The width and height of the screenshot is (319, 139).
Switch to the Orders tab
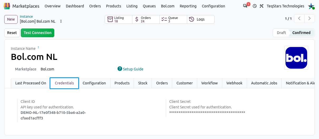point(162,83)
